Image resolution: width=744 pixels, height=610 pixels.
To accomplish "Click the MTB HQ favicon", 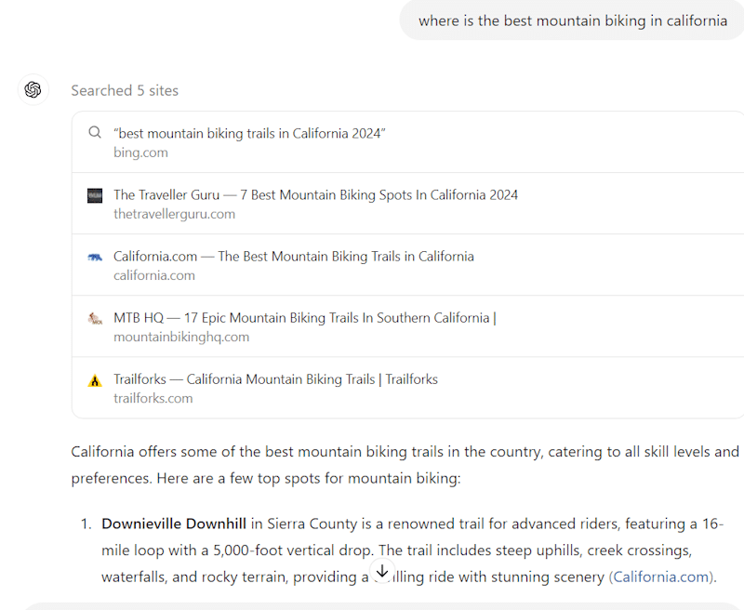I will (x=95, y=318).
